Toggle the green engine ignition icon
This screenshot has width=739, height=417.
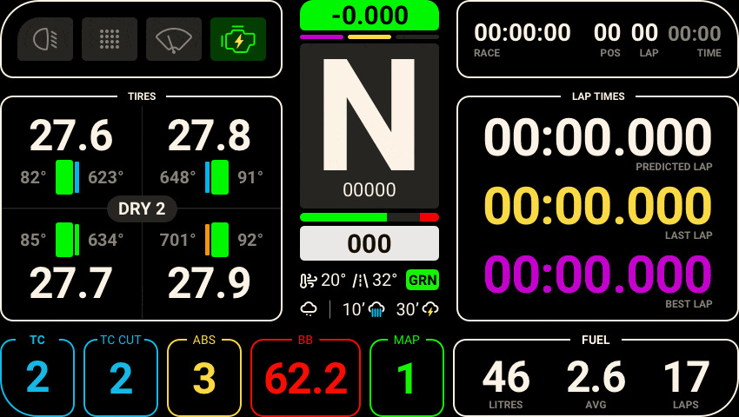coord(238,39)
